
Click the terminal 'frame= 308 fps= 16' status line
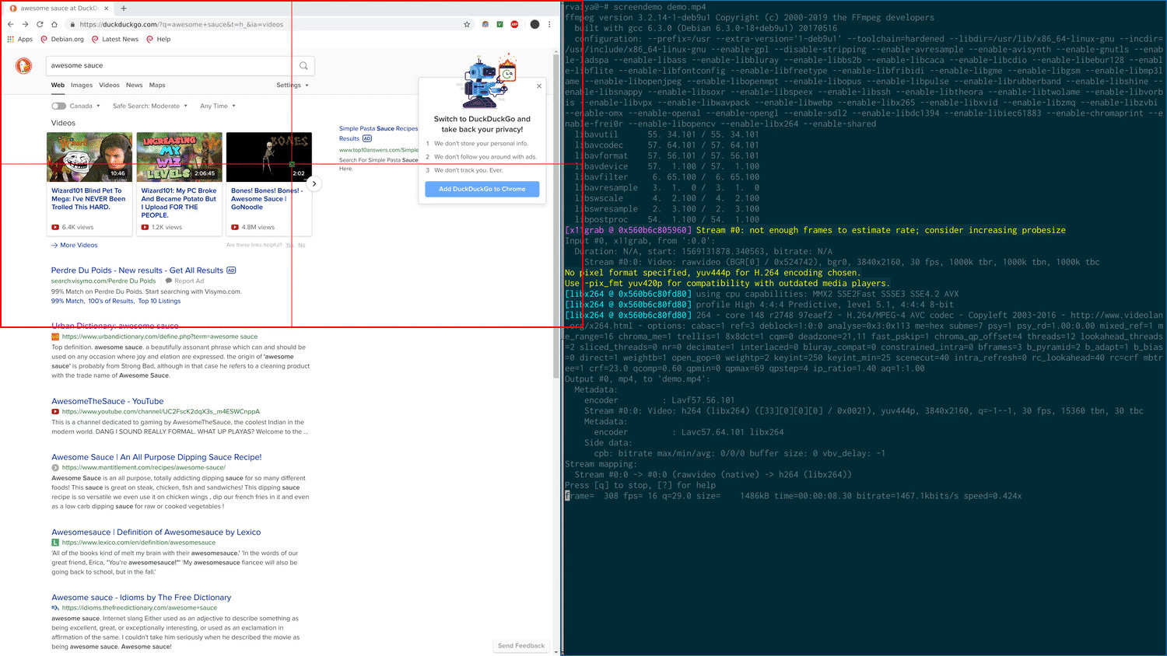[x=794, y=496]
